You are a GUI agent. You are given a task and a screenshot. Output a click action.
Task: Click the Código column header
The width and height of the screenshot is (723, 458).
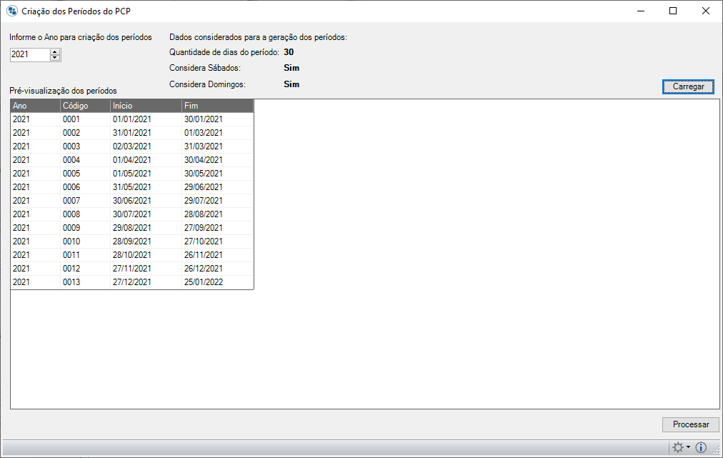85,106
